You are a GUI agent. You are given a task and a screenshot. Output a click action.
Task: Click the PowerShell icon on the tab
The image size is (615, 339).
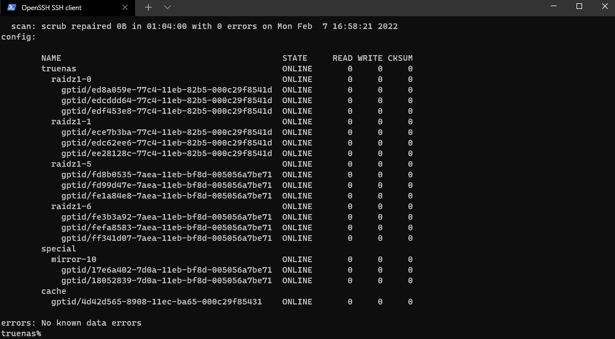12,7
